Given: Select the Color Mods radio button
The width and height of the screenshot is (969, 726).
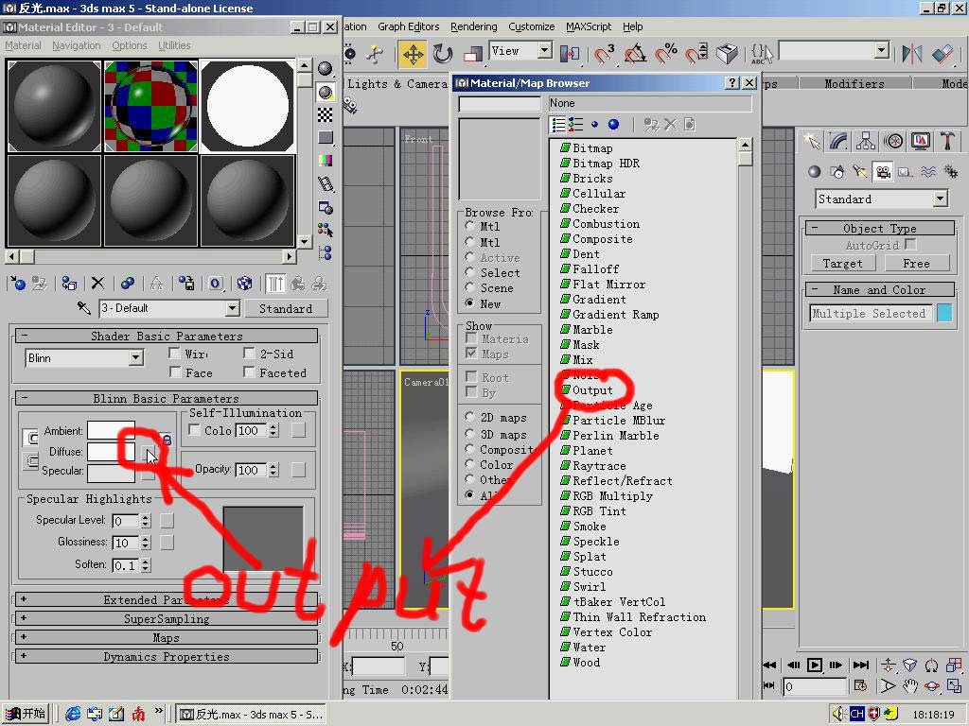Looking at the screenshot, I should click(x=469, y=464).
